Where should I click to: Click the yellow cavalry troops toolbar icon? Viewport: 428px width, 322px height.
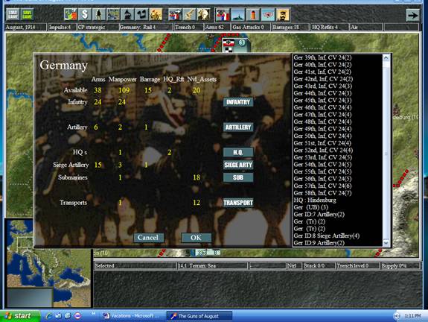156,14
